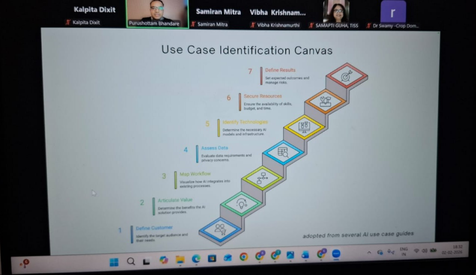476x275 pixels.
Task: Click the muted mic icon beside Kalpita Dixit
Action: pyautogui.click(x=68, y=22)
